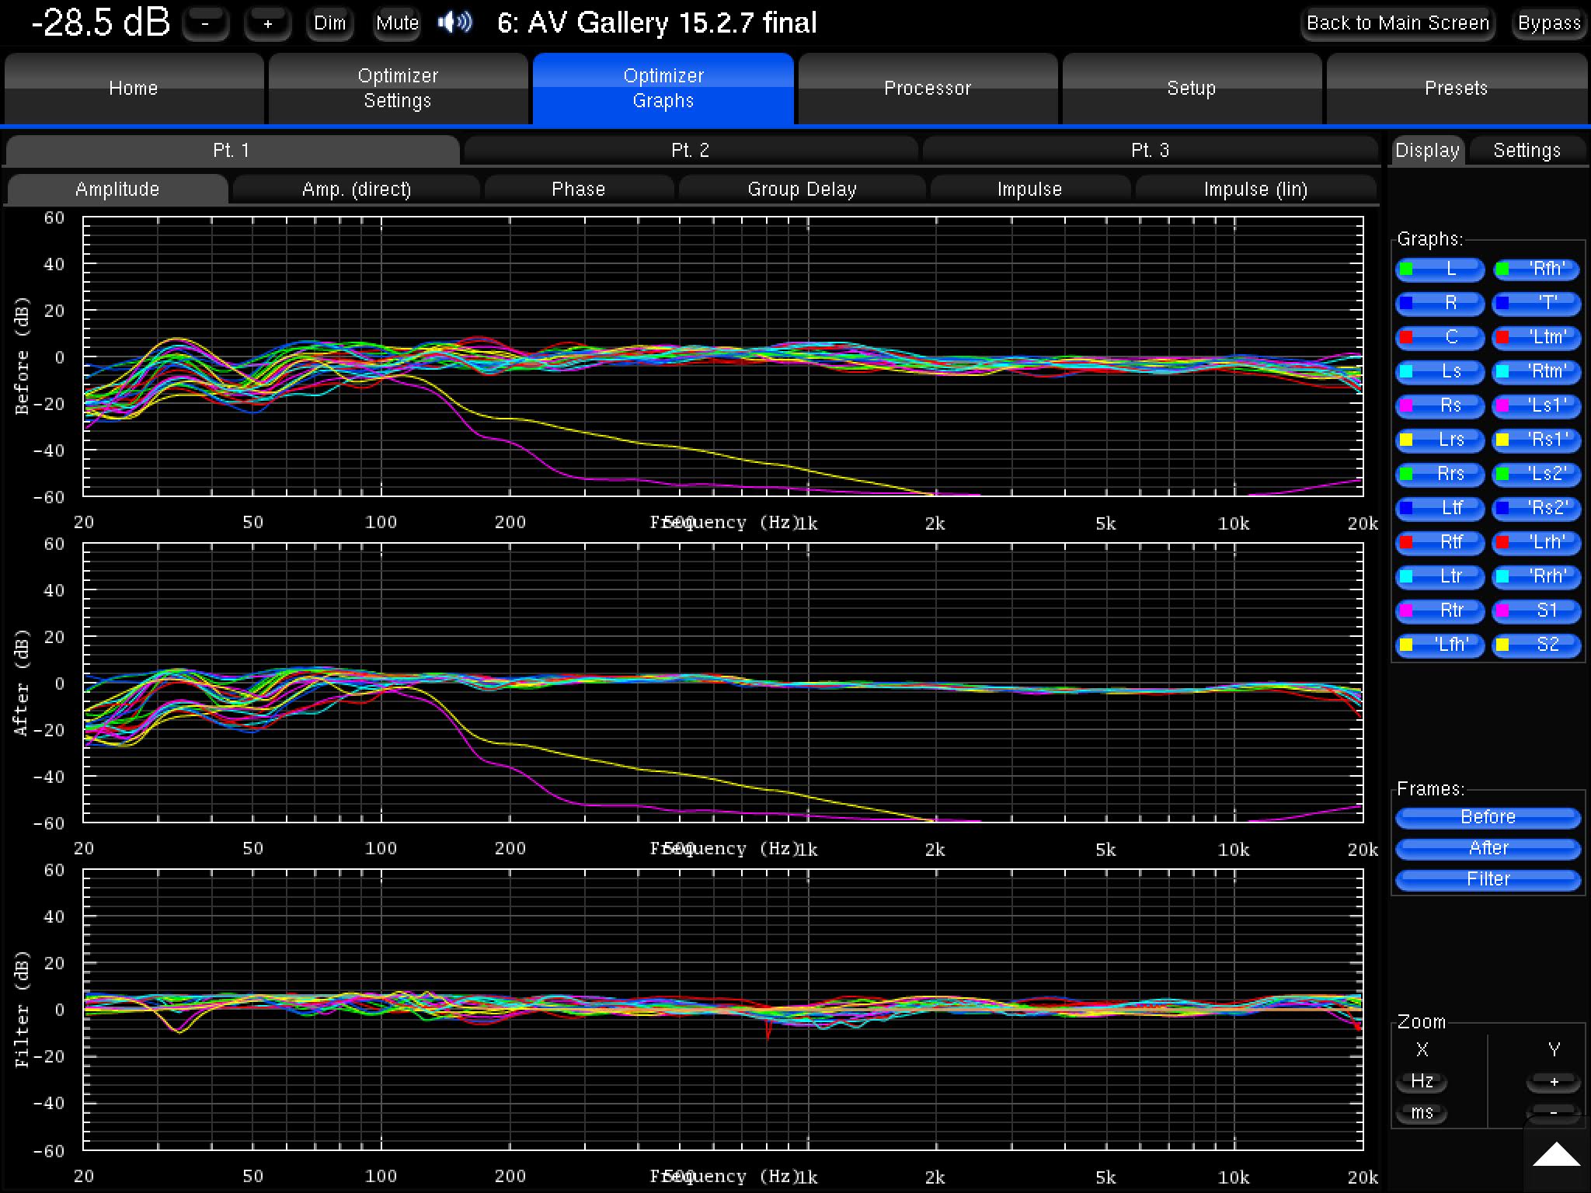This screenshot has width=1591, height=1193.
Task: Toggle the 'Rs1' channel graph
Action: coord(1537,440)
